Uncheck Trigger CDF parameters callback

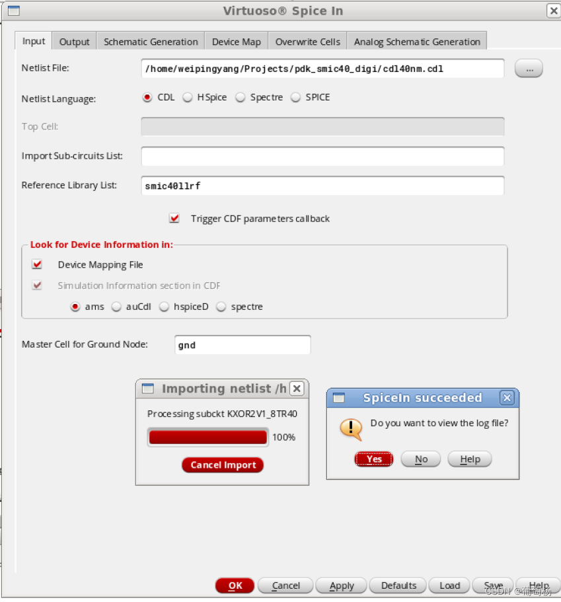tap(174, 217)
